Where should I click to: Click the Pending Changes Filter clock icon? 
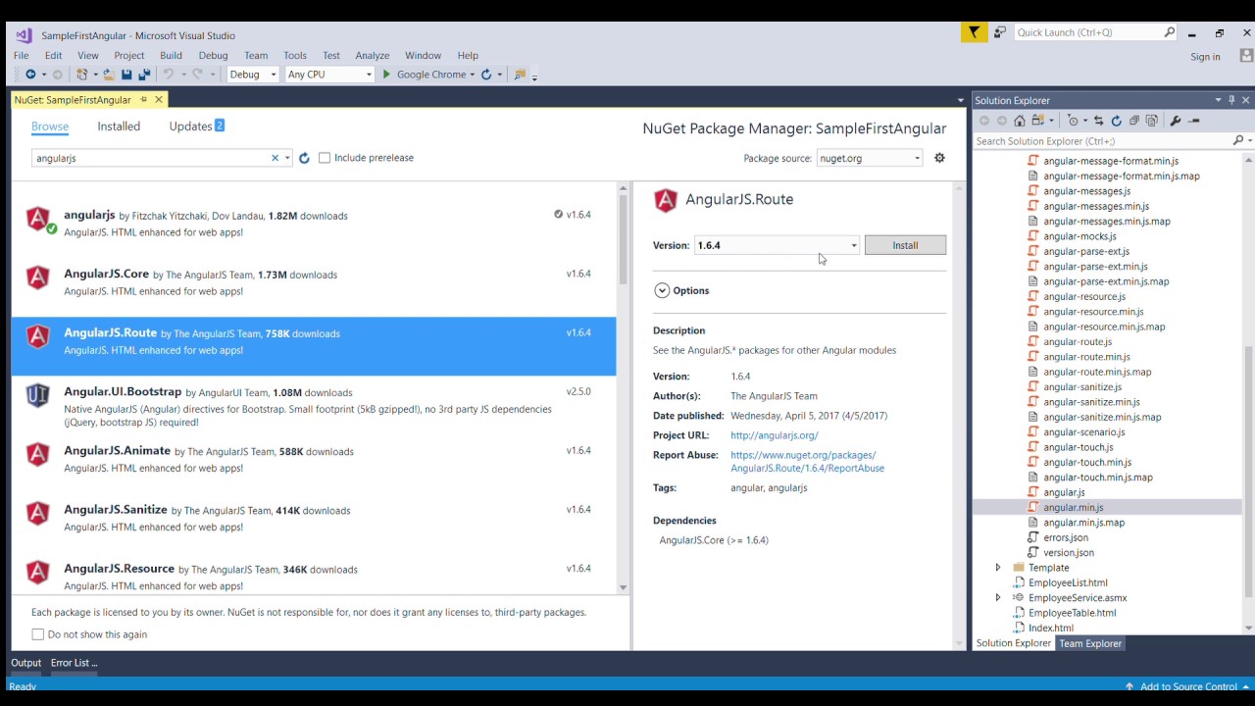point(1073,121)
